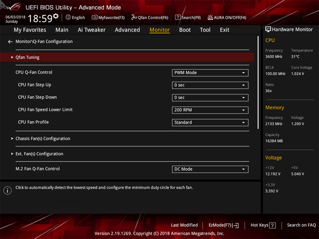Open CPU Q-Fan Control dropdown

click(x=210, y=73)
